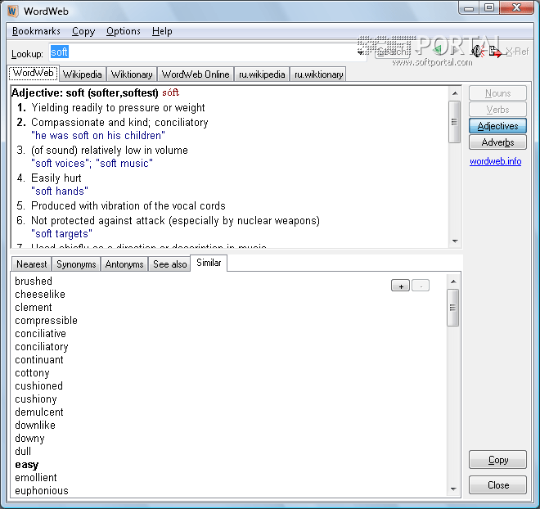Open the Search button dropdown arrow
This screenshot has width=540, height=509.
tap(418, 52)
